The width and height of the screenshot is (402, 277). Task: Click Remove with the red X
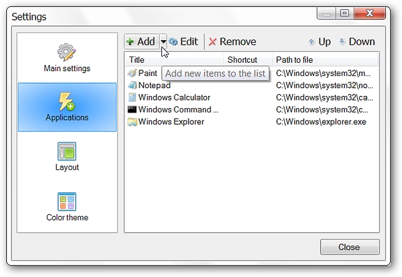click(x=232, y=41)
